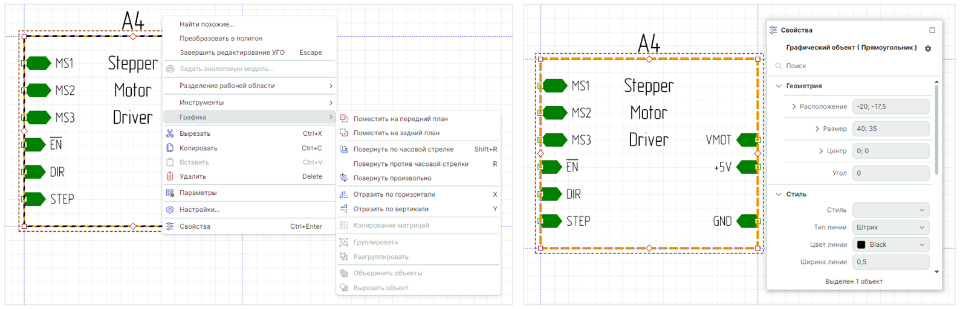
Task: Click the copy icon beside Копировать
Action: [x=170, y=148]
